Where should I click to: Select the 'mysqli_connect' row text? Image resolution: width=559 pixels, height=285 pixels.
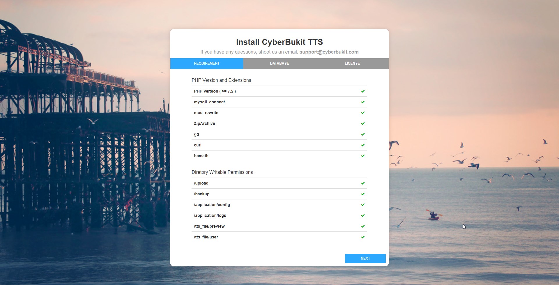coord(209,102)
